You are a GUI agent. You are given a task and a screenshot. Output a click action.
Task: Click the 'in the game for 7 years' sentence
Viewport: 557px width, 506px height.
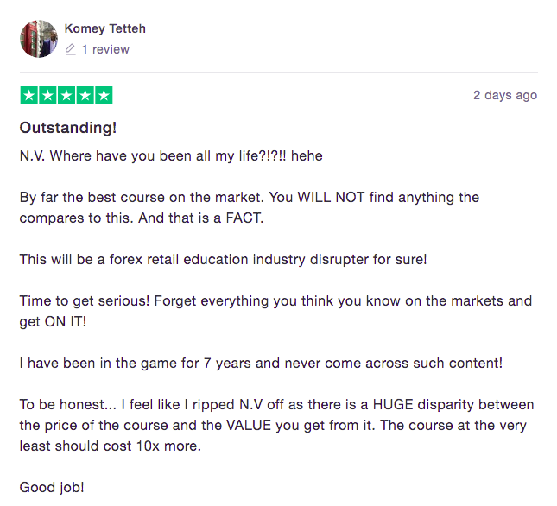[261, 364]
